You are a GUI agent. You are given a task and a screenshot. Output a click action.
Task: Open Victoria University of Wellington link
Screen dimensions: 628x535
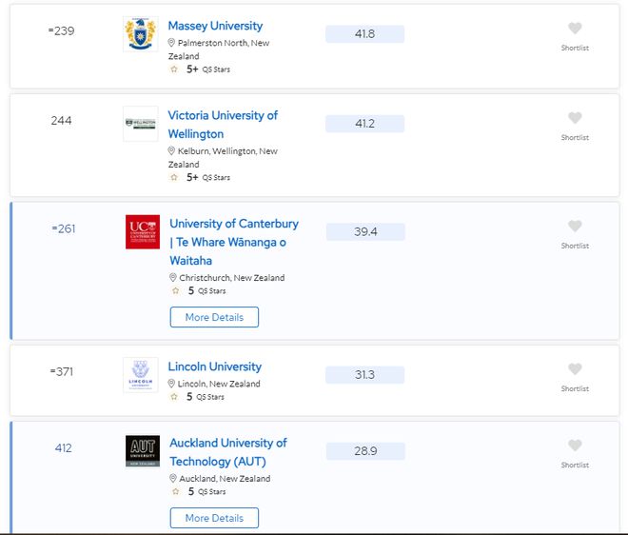223,125
